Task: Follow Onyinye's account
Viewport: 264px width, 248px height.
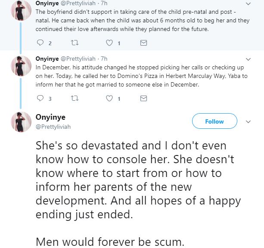Action: (x=214, y=121)
